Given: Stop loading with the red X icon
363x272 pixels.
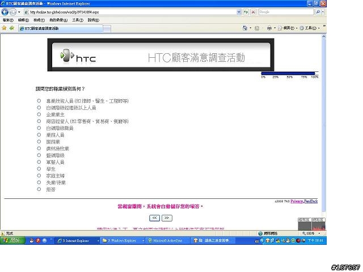Looking at the screenshot, I should tap(254, 12).
